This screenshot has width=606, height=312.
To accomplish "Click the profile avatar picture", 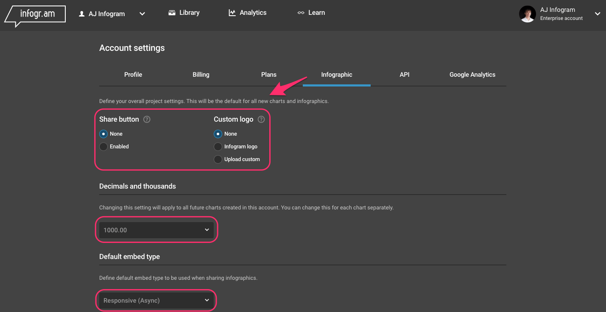I will pos(527,14).
